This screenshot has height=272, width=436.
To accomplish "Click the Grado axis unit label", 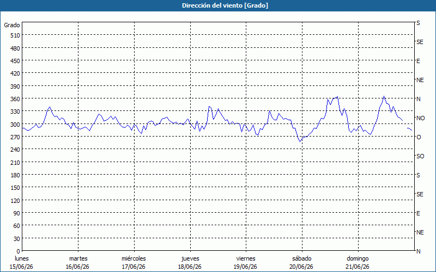I will (12, 25).
